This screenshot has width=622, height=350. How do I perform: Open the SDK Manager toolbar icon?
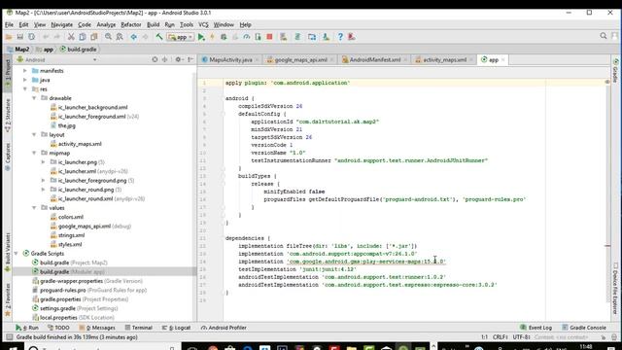coord(326,37)
